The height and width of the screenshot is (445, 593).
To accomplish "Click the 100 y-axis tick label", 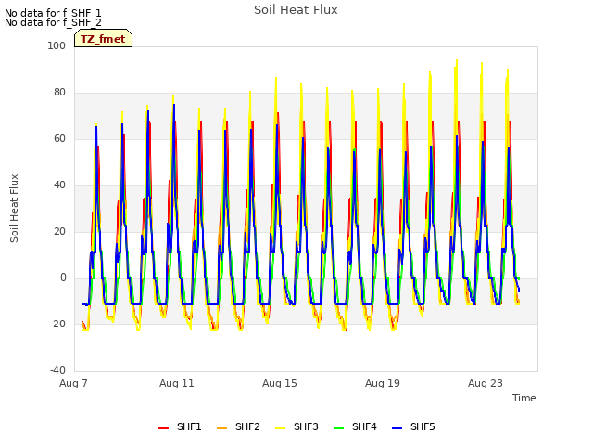I will click(x=57, y=45).
